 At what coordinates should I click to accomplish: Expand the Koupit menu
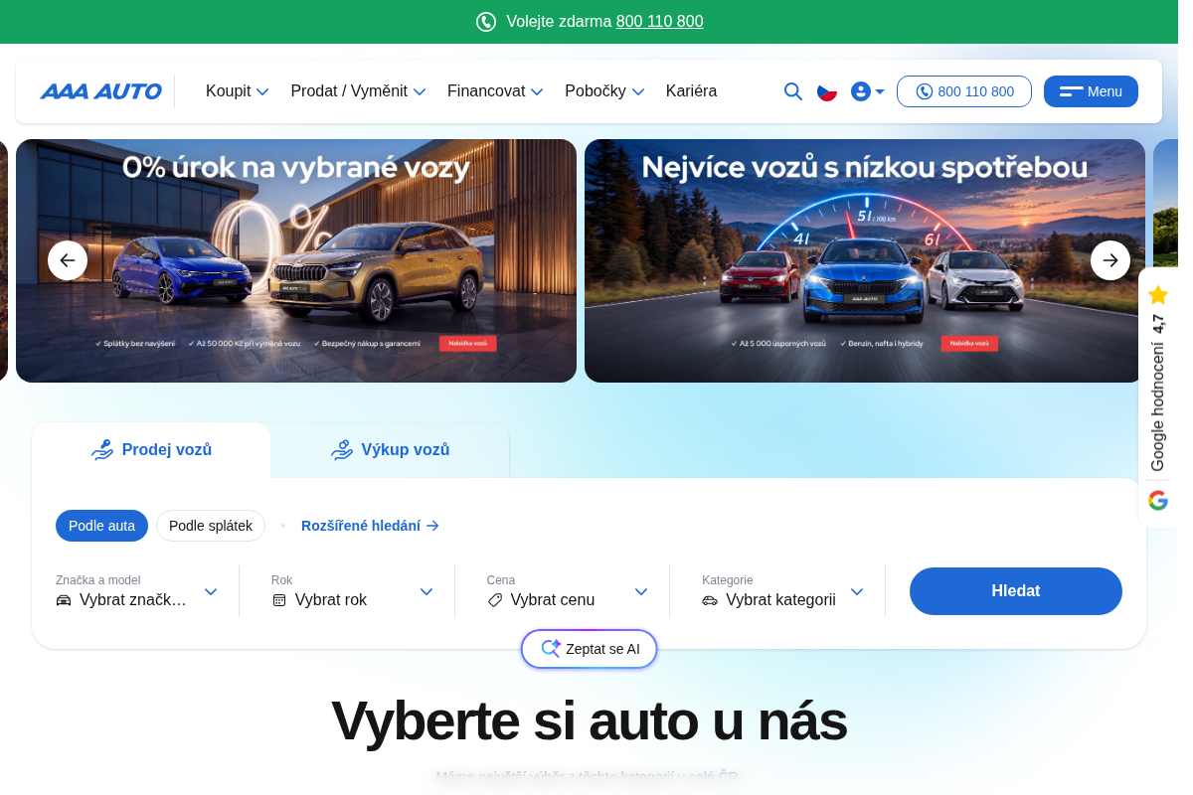238,91
